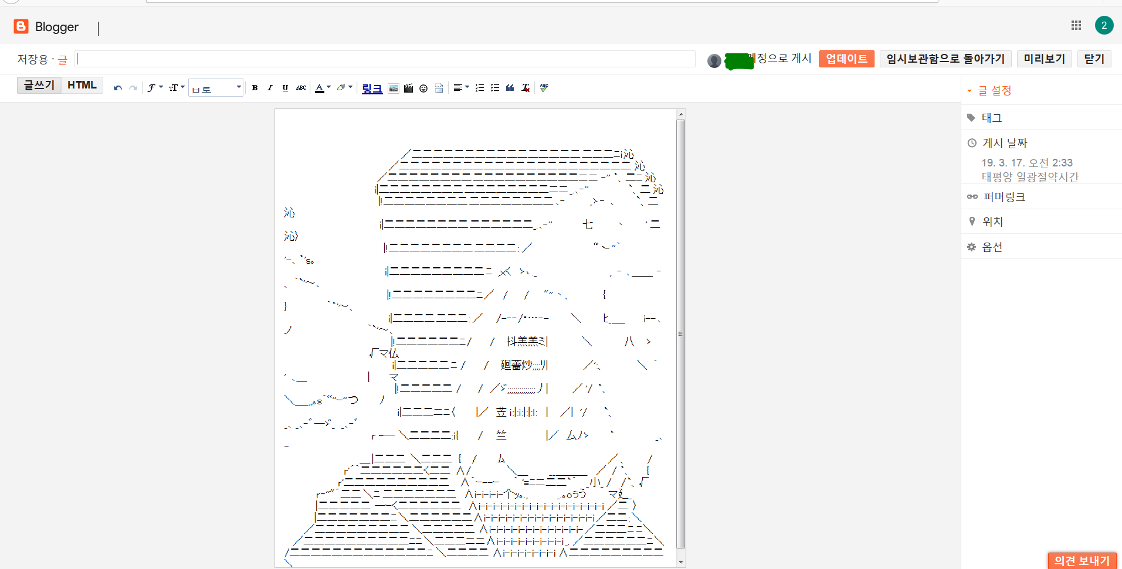Insert a video with the clapperboard icon
This screenshot has height=569, width=1122.
coord(408,88)
